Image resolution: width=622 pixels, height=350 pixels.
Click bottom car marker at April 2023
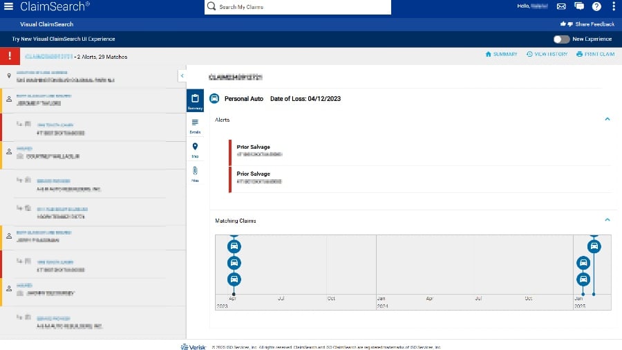(234, 279)
